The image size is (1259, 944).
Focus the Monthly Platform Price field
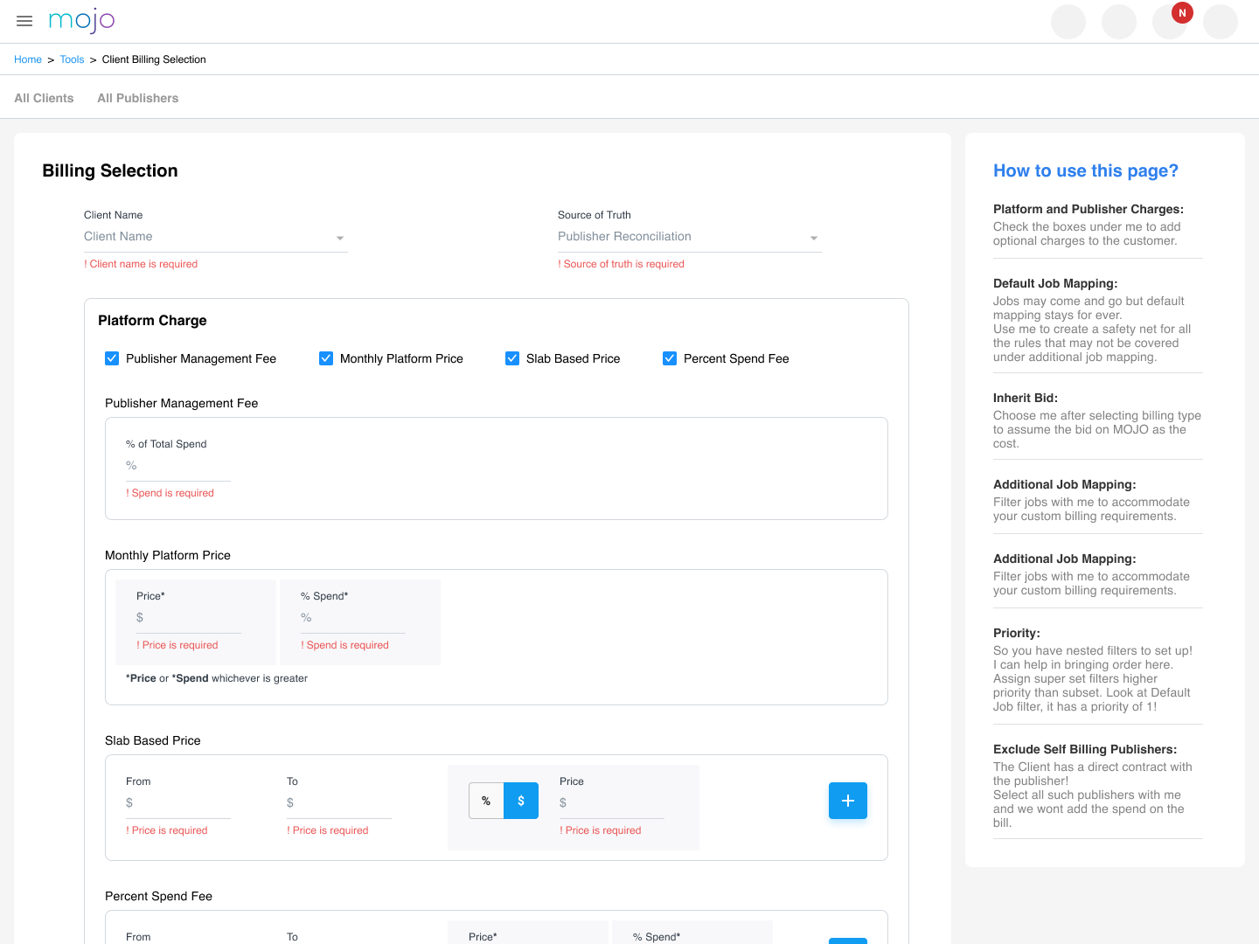189,618
